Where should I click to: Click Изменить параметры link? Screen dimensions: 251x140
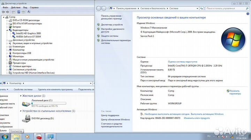click(x=235, y=92)
